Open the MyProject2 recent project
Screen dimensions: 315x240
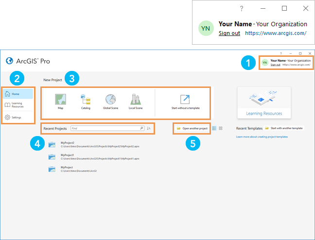94,144
